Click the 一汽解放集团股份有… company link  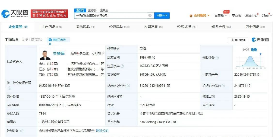(x=83, y=64)
